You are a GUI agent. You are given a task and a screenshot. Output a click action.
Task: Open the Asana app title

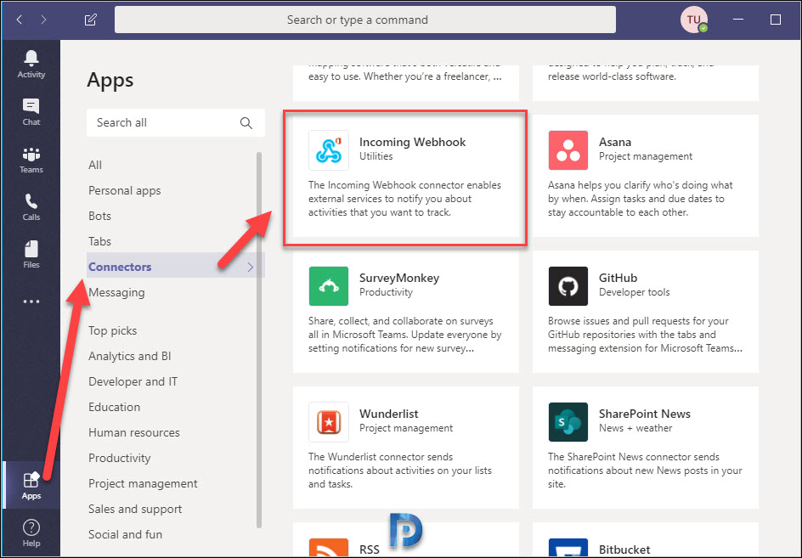(x=615, y=142)
